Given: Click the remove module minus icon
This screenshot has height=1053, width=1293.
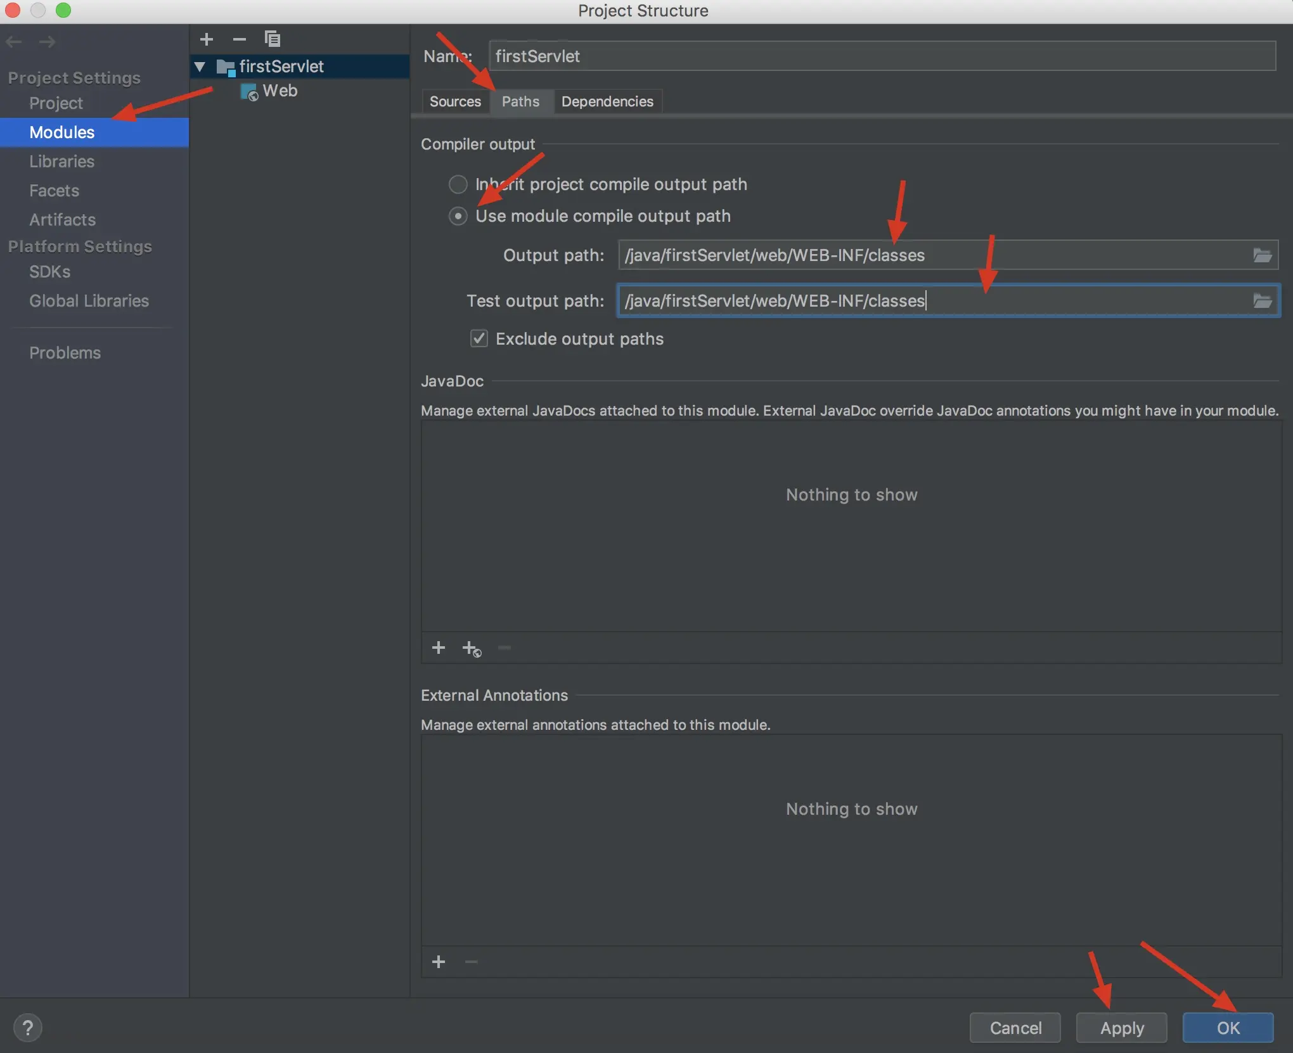Looking at the screenshot, I should click(239, 39).
